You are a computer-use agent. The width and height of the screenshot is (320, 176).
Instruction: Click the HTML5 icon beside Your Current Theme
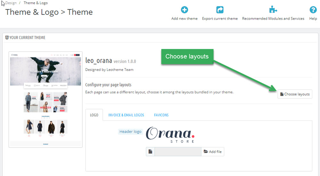point(7,38)
